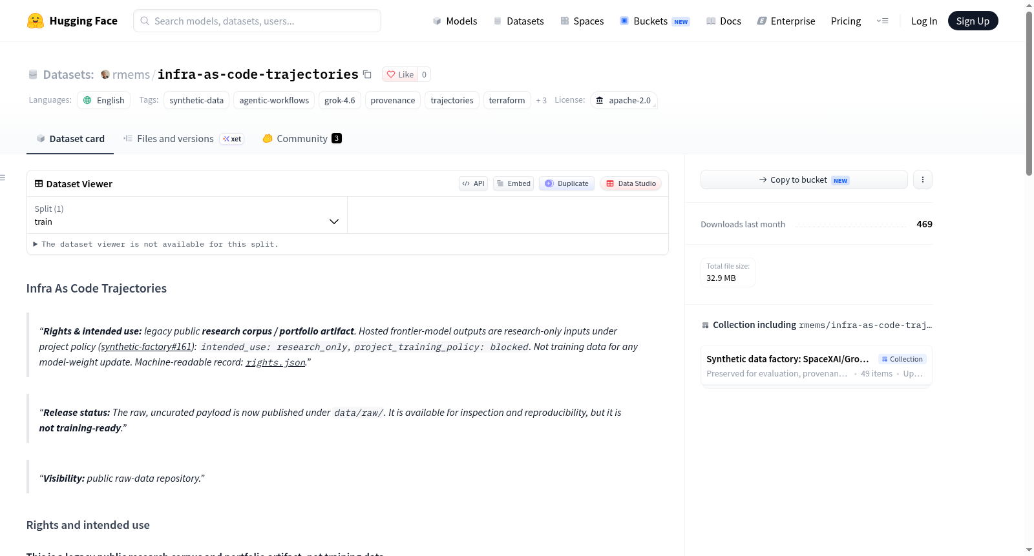Select the grok-4.6 tag
The height and width of the screenshot is (556, 1034).
point(340,100)
